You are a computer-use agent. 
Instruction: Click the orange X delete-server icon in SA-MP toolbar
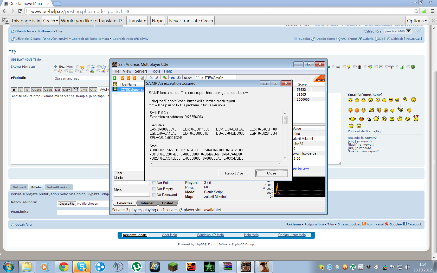coord(128,78)
